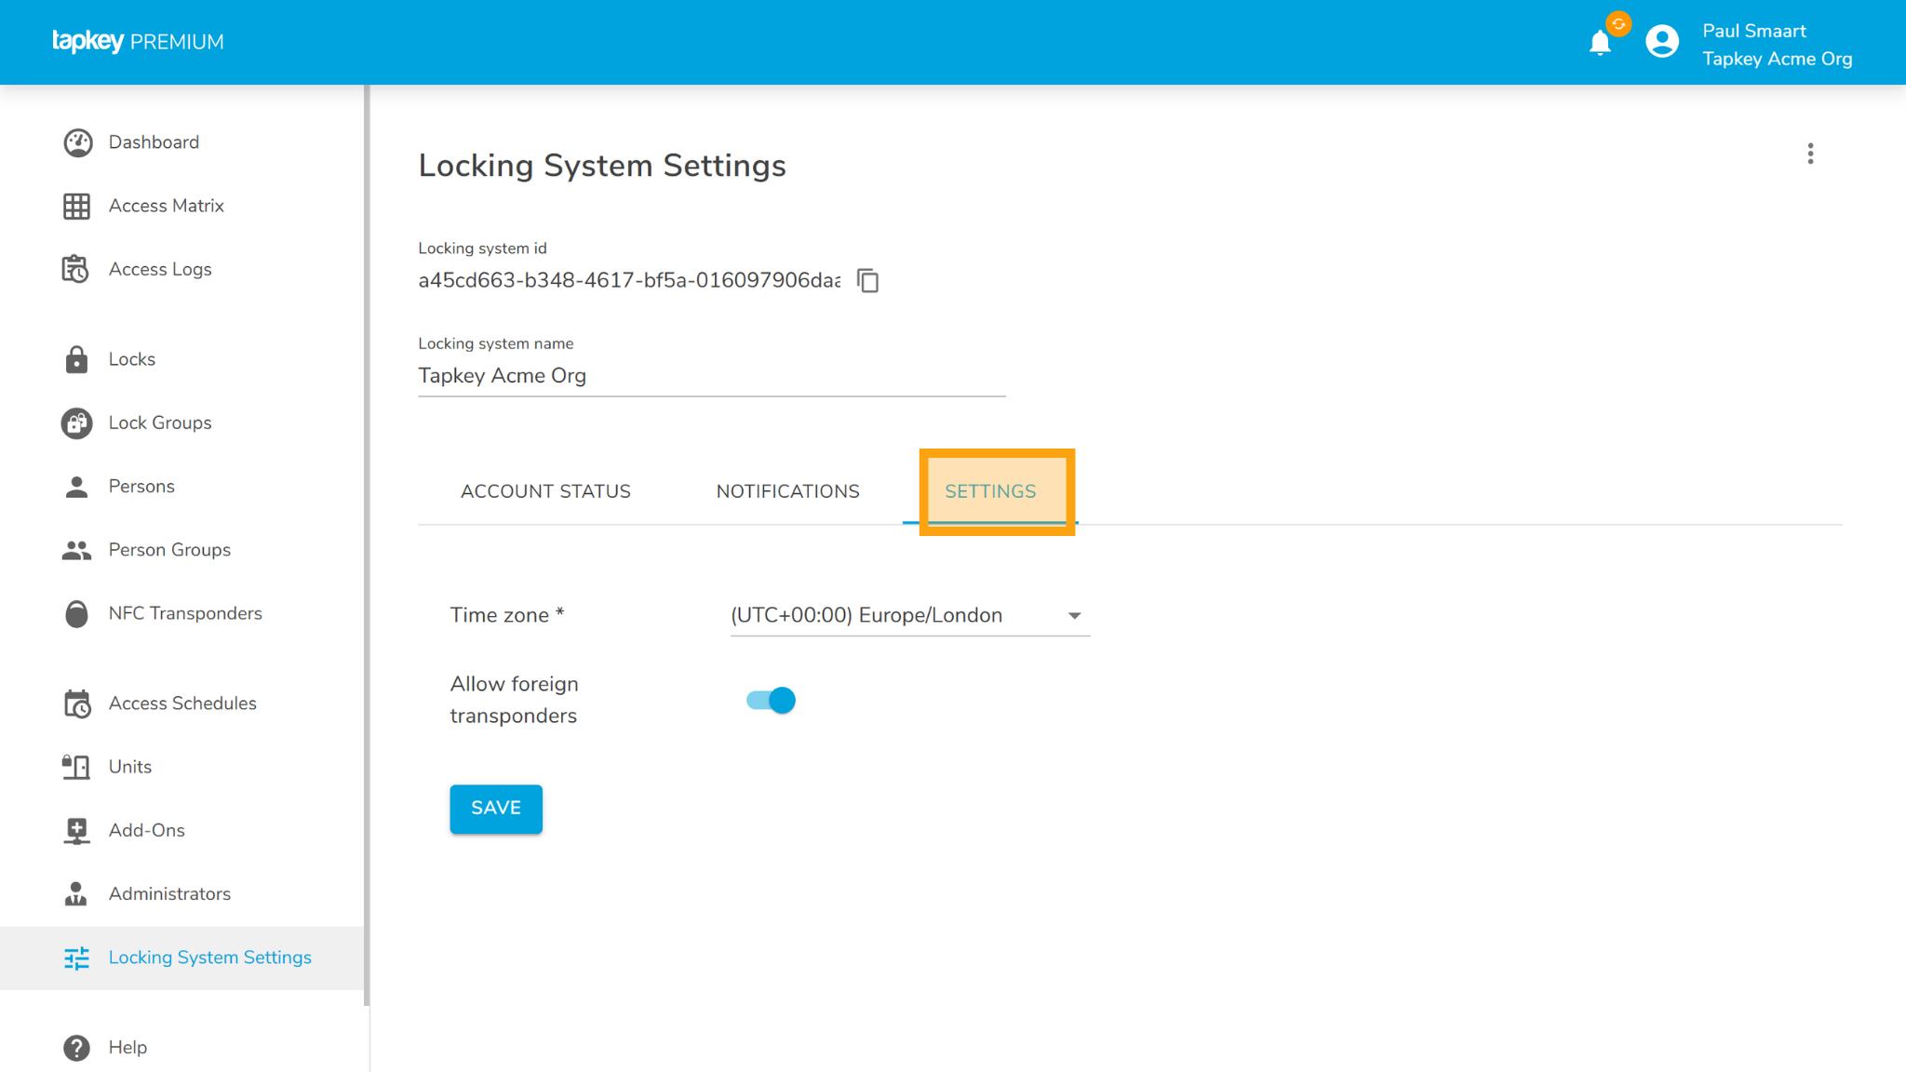Navigate to Add-Ons
The width and height of the screenshot is (1906, 1072).
tap(181, 830)
